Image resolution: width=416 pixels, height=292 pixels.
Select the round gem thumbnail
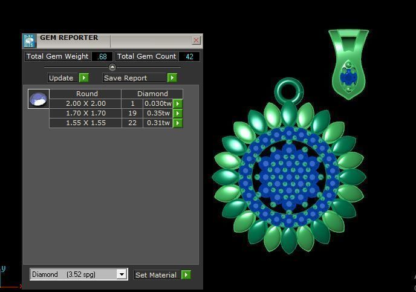tap(39, 99)
